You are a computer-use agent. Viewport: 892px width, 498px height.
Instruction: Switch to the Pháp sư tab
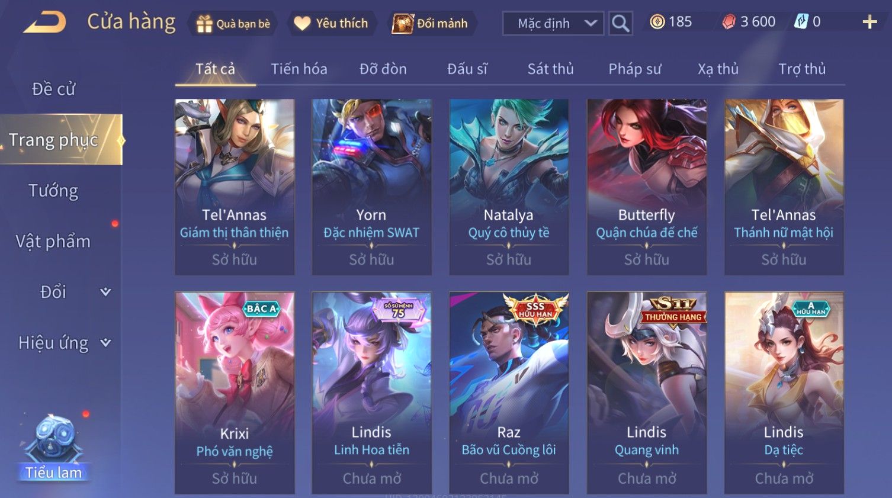[634, 69]
